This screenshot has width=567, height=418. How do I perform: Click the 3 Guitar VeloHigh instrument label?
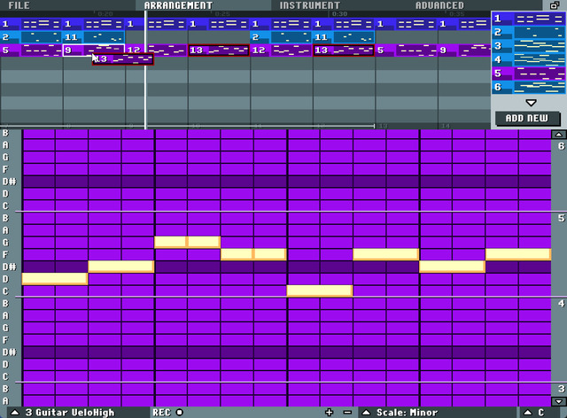(70, 413)
